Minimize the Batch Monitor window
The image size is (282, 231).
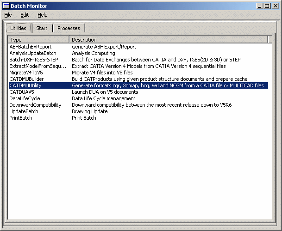click(x=259, y=6)
